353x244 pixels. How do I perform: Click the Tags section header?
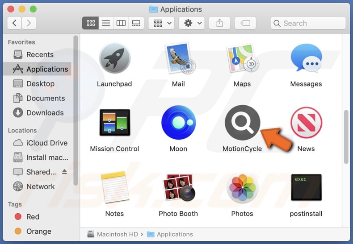coord(15,204)
